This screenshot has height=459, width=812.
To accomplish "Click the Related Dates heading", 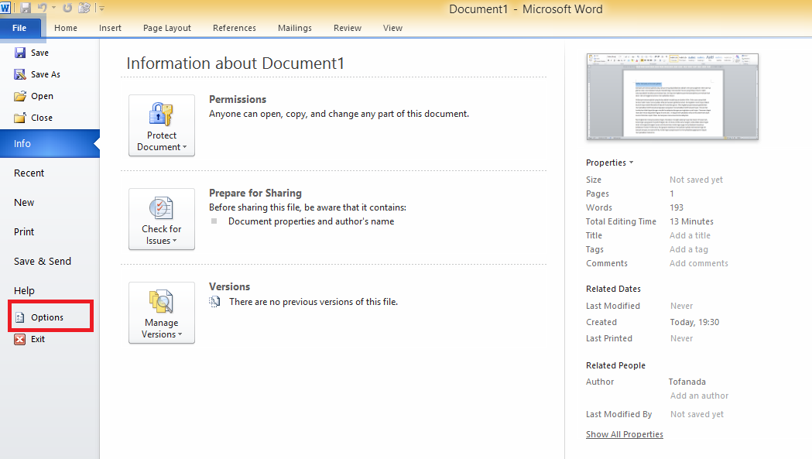I will point(613,289).
